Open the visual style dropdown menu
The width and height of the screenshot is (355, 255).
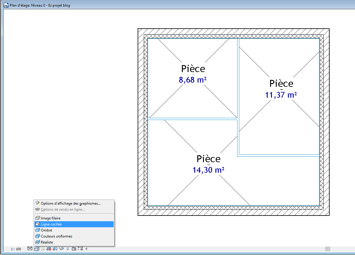pos(36,249)
